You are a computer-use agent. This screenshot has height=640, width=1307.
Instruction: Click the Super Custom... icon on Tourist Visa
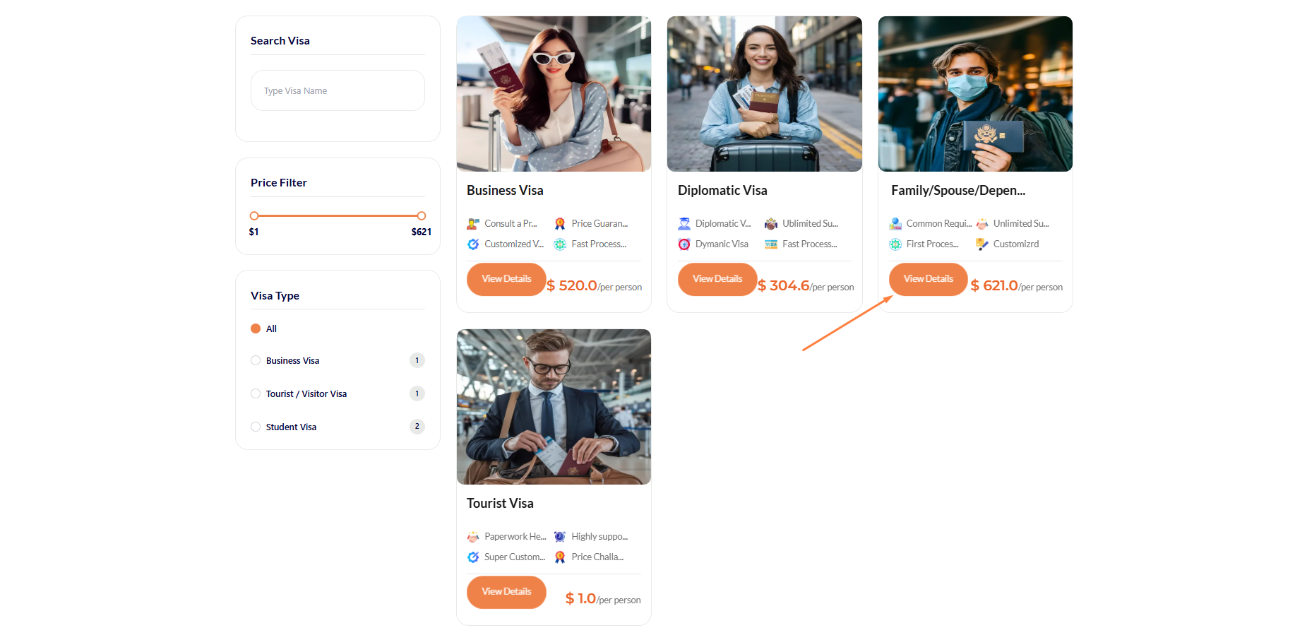click(x=473, y=557)
